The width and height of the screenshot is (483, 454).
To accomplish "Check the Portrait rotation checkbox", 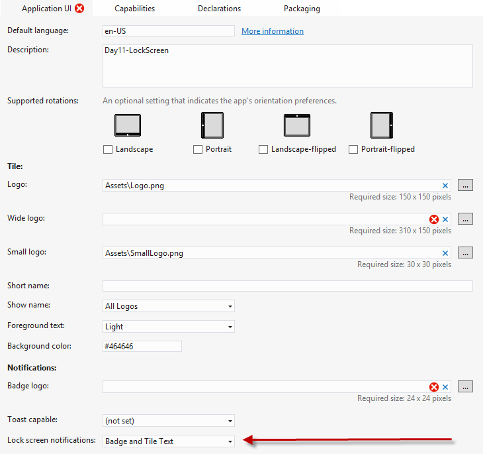I will pos(198,150).
